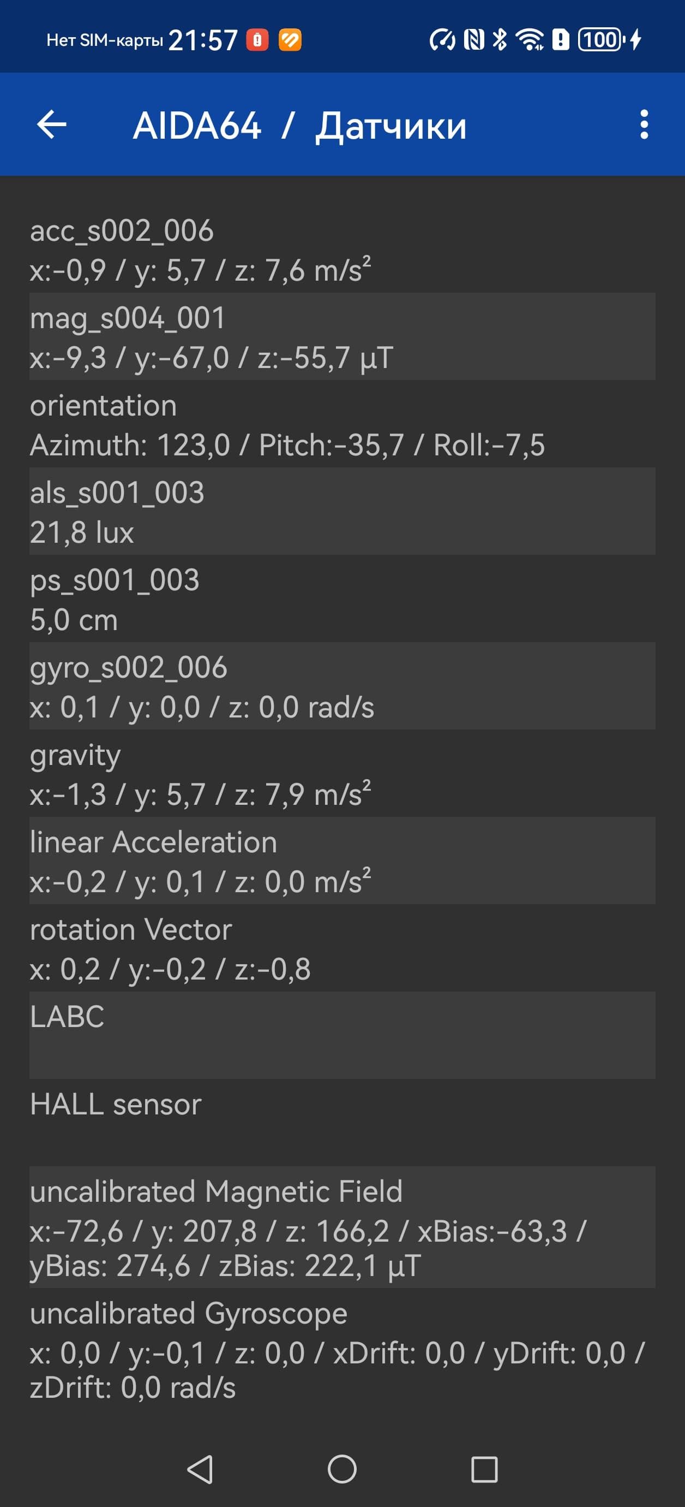Select the als_s001_003 light sensor row
Viewport: 685px width, 1507px height.
pos(342,511)
